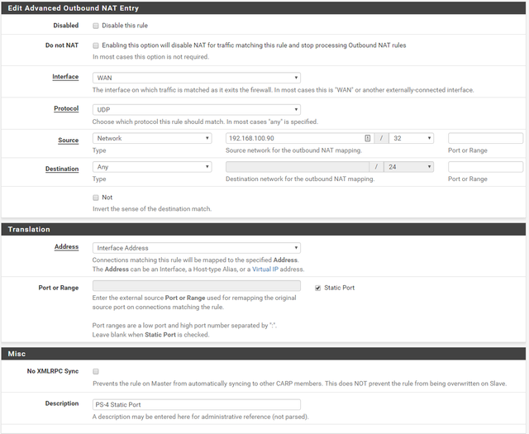Open the source subnet mask dropdown showing 32

coord(412,138)
